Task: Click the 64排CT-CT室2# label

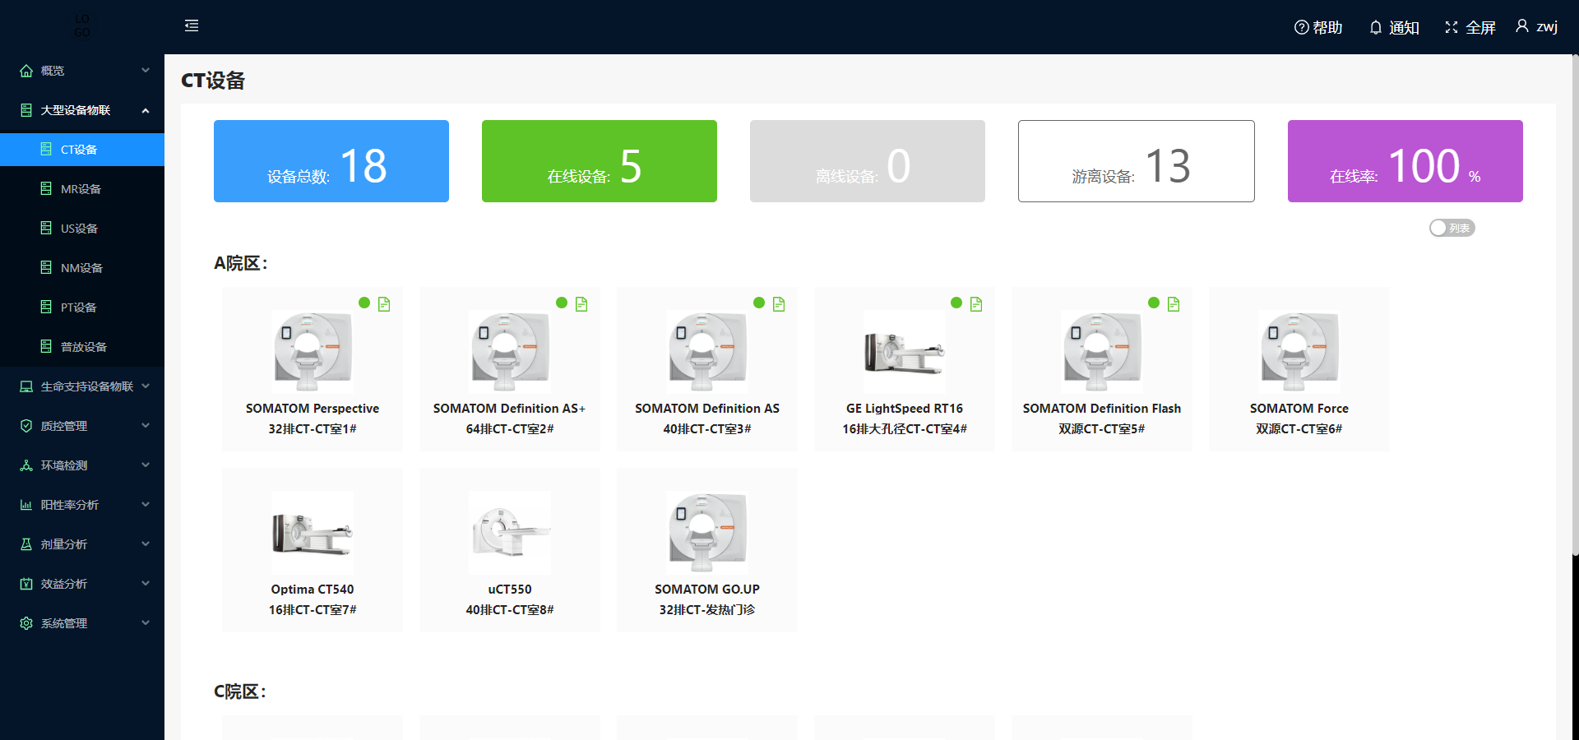Action: click(510, 429)
